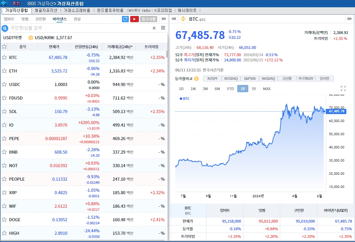Sort by 종목 column header
The width and height of the screenshot is (355, 242).
pos(23,47)
